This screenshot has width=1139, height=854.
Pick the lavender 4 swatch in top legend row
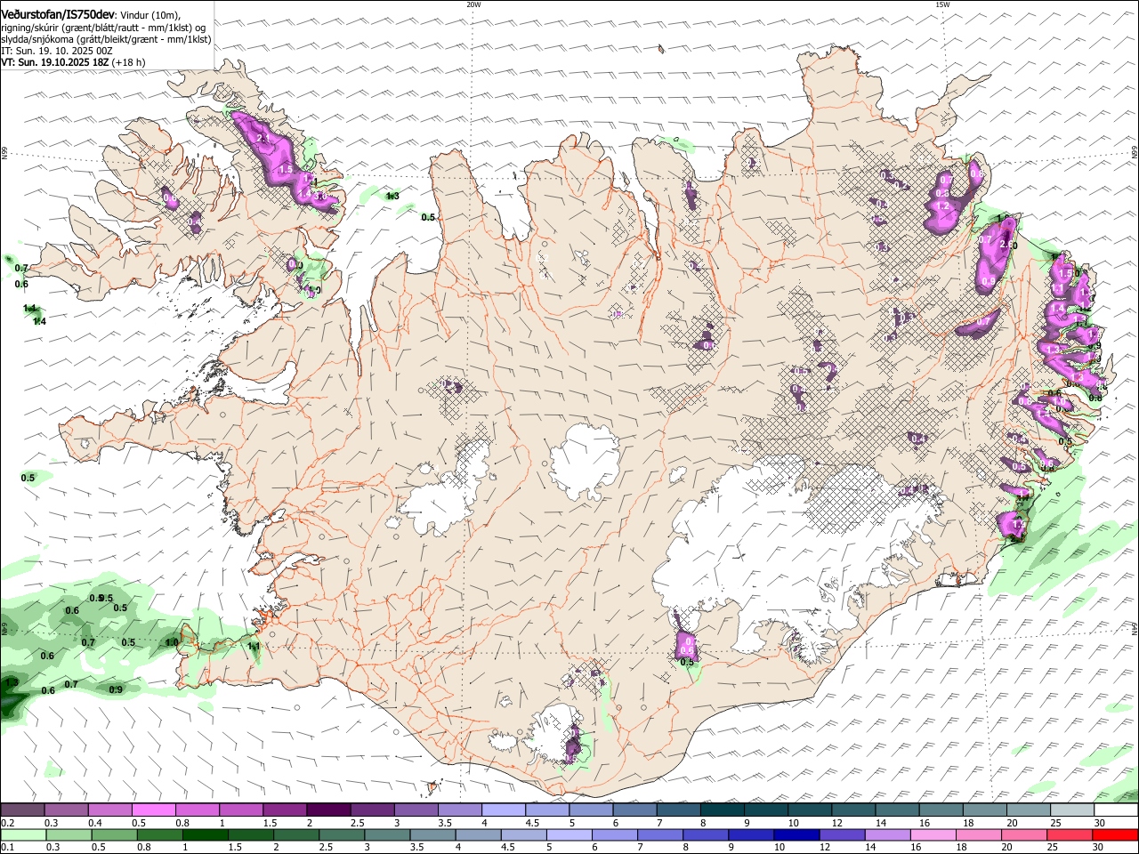504,810
